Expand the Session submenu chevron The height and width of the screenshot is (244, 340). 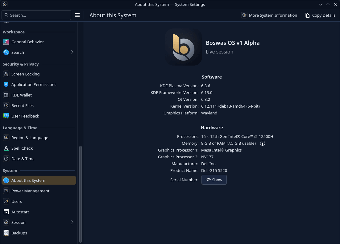[72, 222]
